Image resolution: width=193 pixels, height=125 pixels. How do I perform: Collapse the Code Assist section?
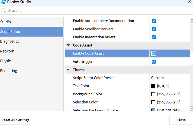coord(69,45)
